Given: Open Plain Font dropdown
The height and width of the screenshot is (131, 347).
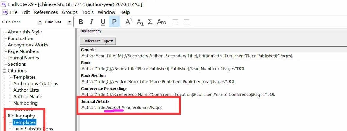Looking at the screenshot, I should coord(40,22).
